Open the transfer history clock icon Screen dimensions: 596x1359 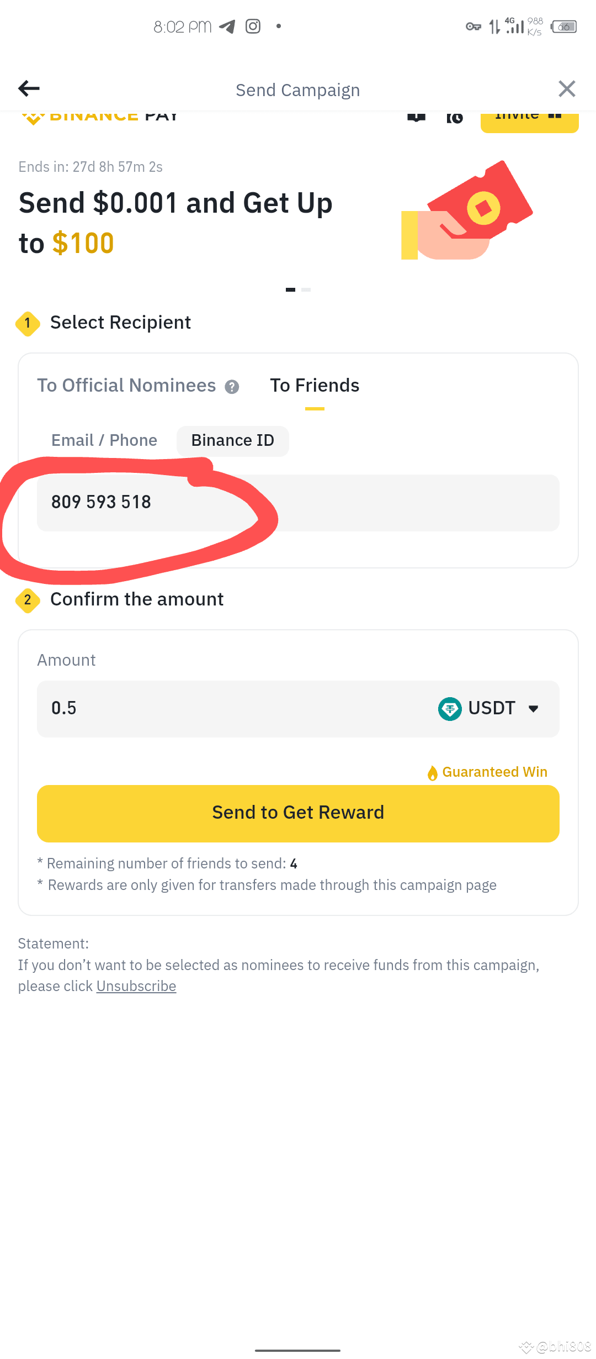click(x=455, y=117)
